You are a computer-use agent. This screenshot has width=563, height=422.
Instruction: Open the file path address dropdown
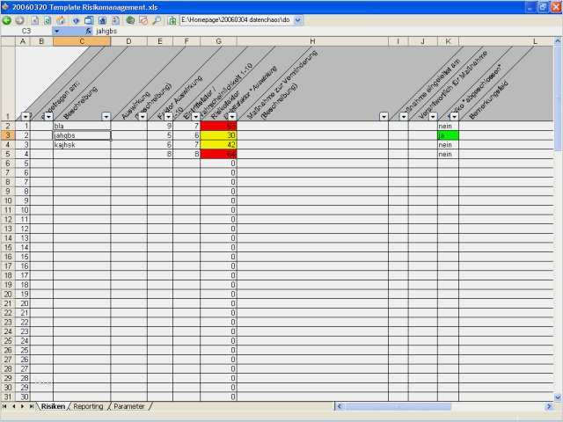coord(297,19)
